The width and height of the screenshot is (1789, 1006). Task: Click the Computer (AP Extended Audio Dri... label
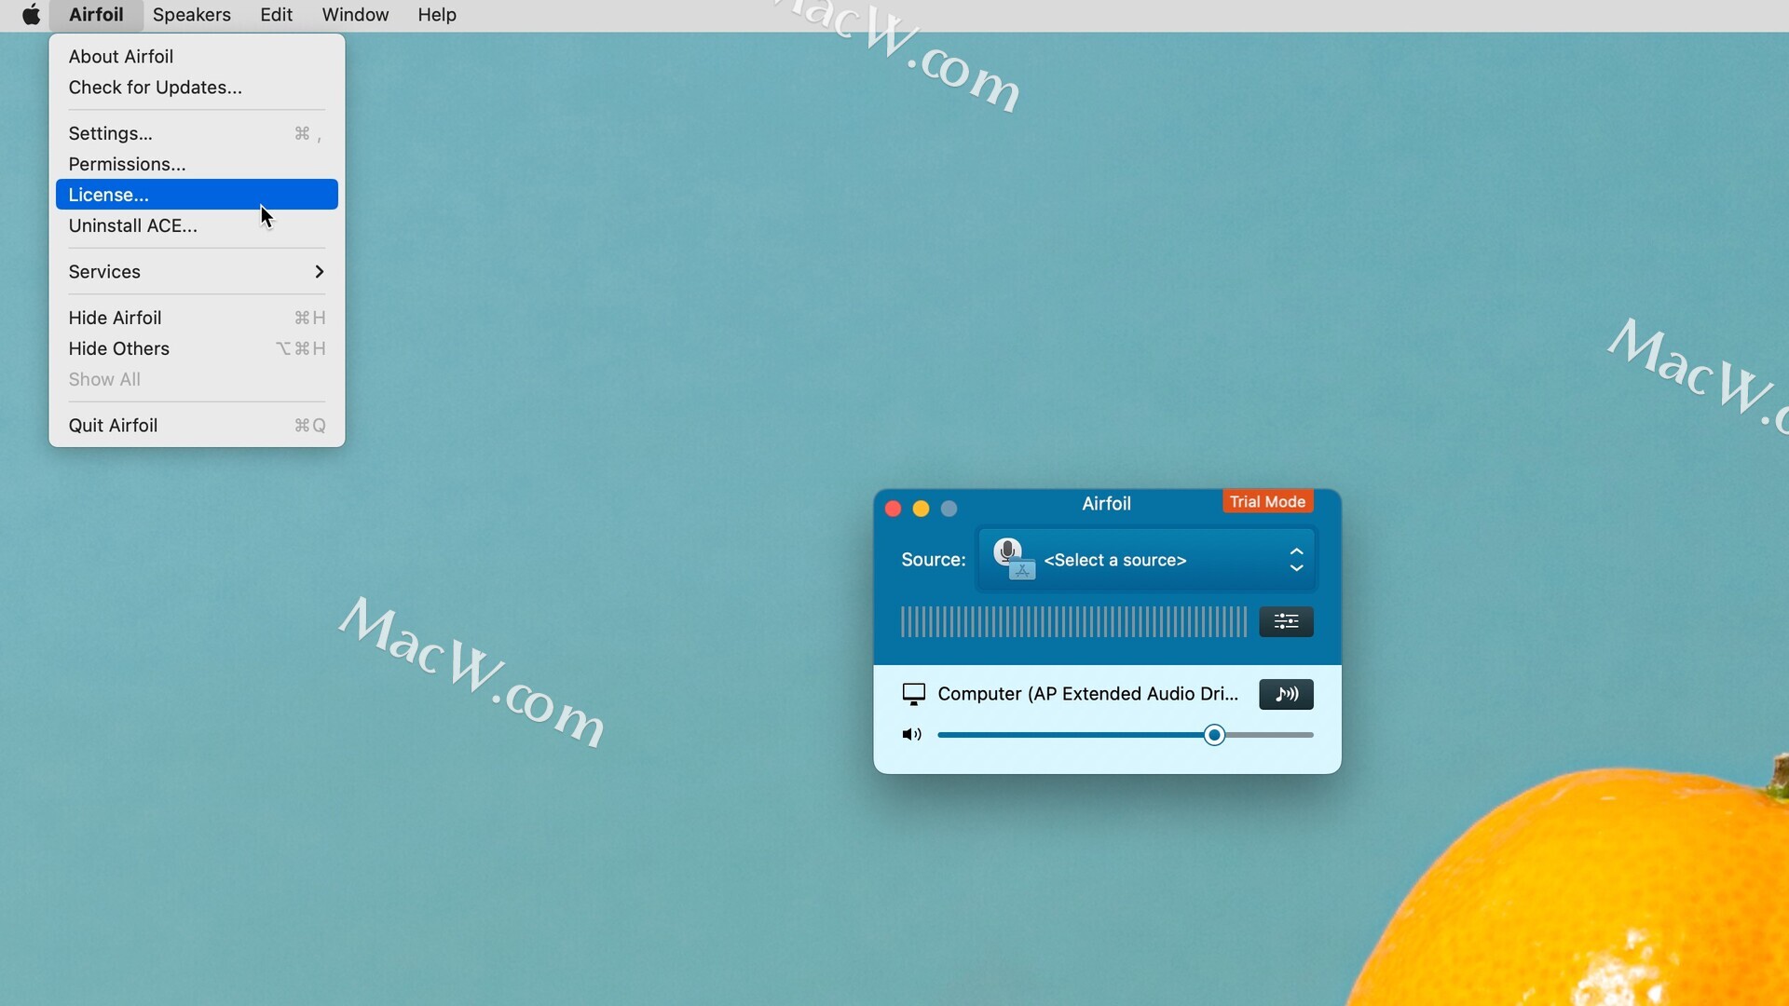(x=1088, y=694)
